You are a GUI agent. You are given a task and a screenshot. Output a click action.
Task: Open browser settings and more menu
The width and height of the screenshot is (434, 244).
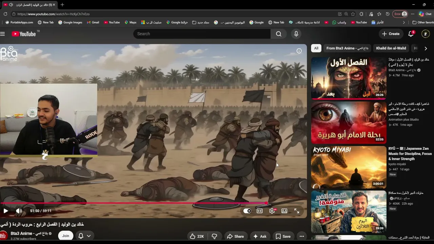click(413, 14)
